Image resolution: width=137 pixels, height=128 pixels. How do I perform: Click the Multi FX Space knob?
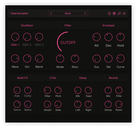click(x=28, y=104)
